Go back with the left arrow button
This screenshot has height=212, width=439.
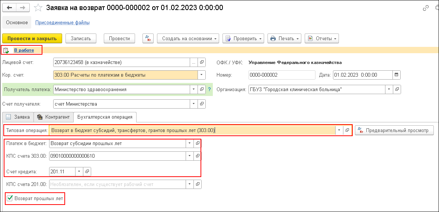pos(9,8)
